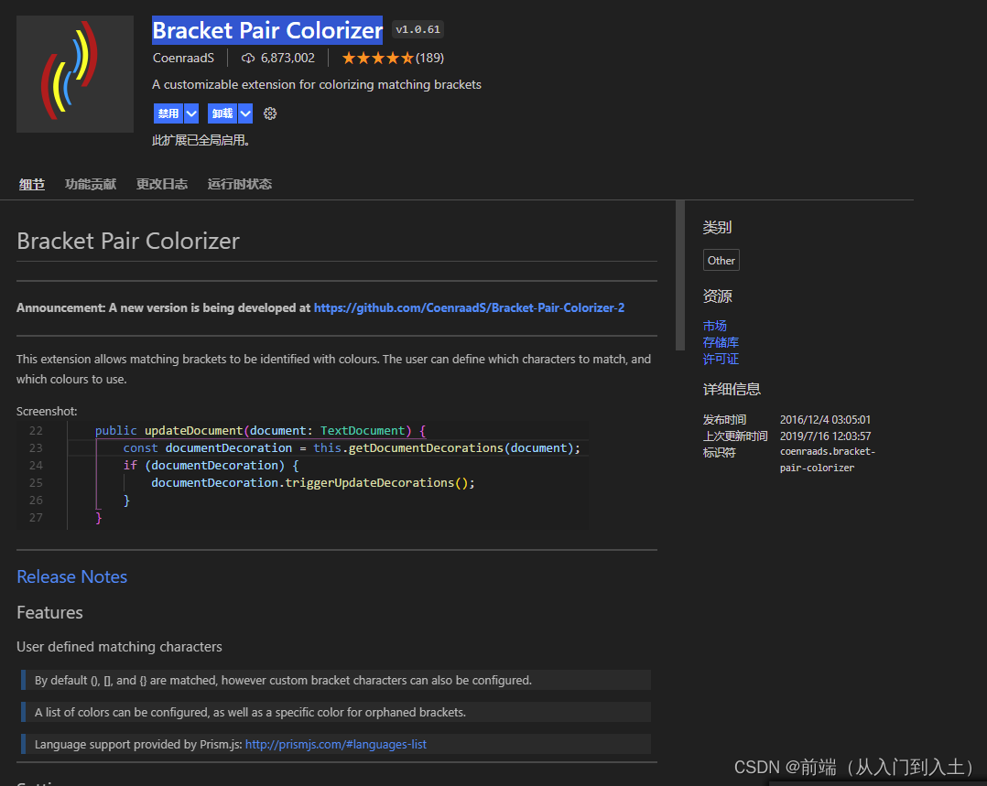Viewport: 987px width, 786px height.
Task: Click the install count download icon
Action: tap(248, 59)
